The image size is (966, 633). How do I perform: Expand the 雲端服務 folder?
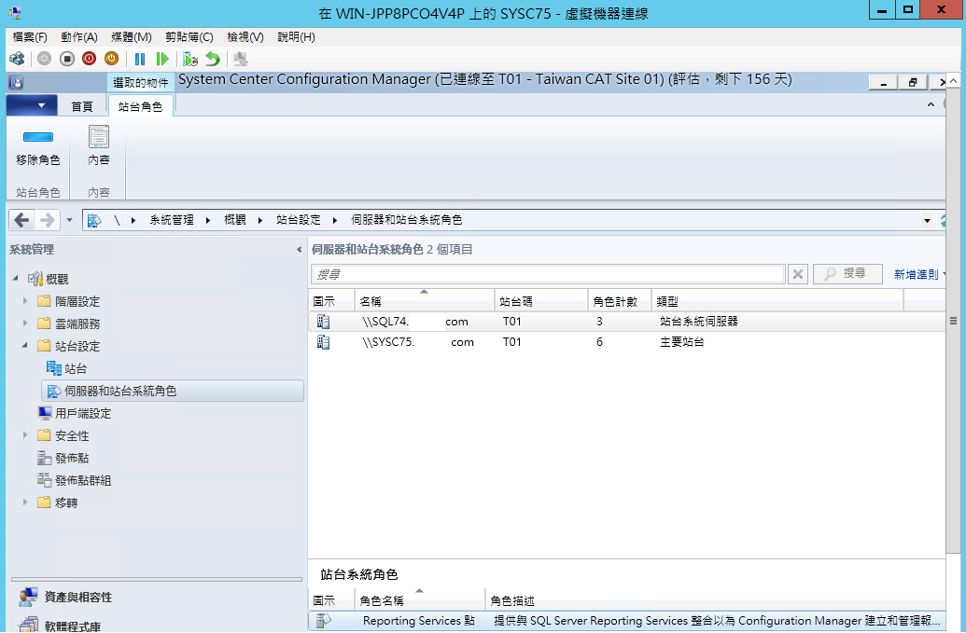coord(24,323)
